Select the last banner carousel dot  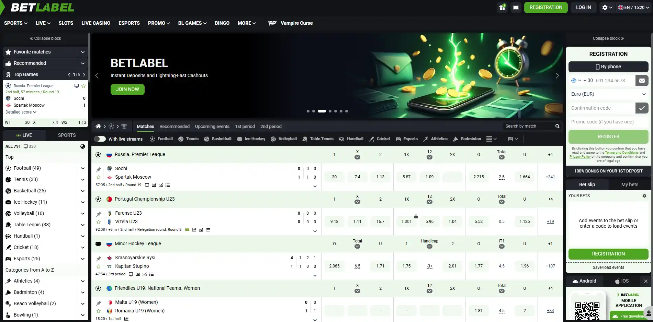[x=347, y=111]
